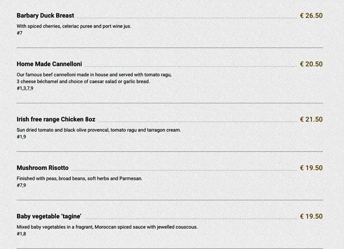This screenshot has width=344, height=249.
Task: Click the peas, broad beans and Parmesan description
Action: pyautogui.click(x=79, y=179)
